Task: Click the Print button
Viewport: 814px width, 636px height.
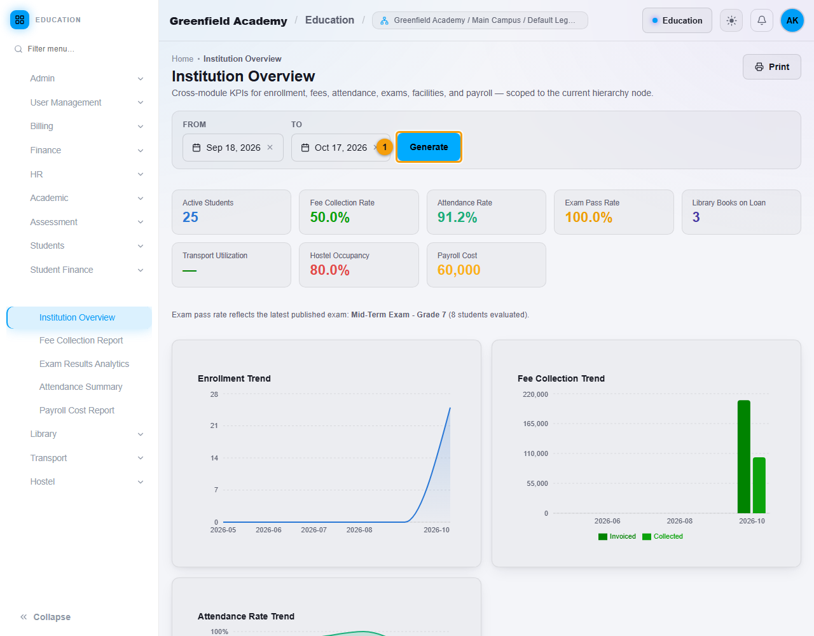Action: [x=771, y=67]
